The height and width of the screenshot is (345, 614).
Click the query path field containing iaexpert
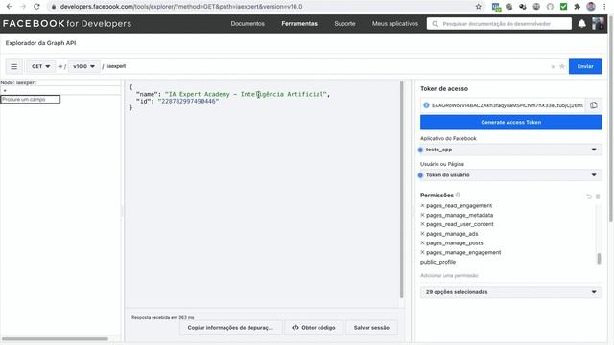pos(325,66)
